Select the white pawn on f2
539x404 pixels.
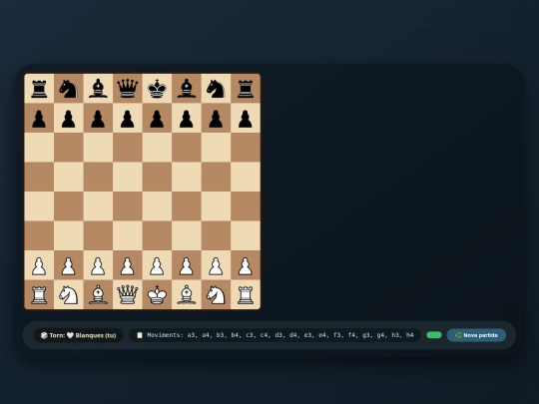pyautogui.click(x=187, y=265)
